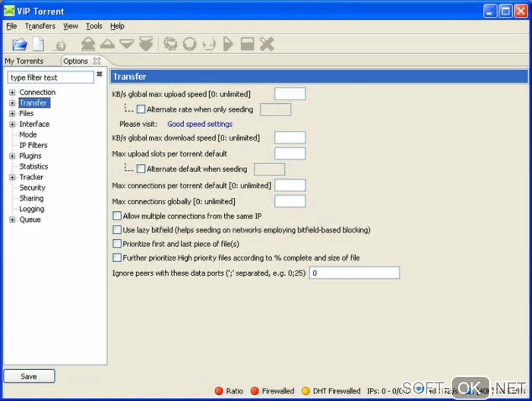Screen dimensions: 532x401
Task: Click the red Ratio status indicator
Action: coord(219,391)
